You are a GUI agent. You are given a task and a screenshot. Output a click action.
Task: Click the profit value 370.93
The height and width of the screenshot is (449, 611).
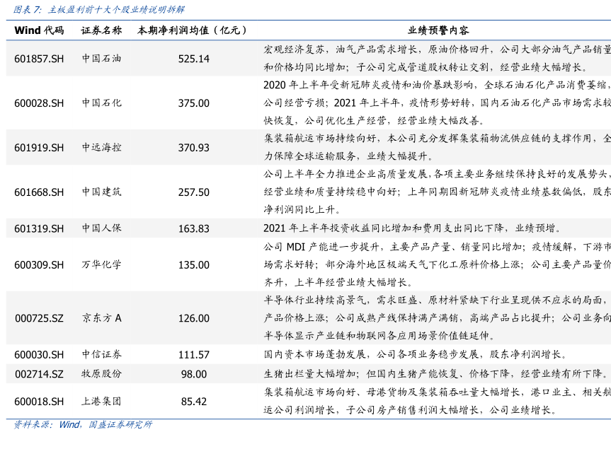tap(193, 148)
